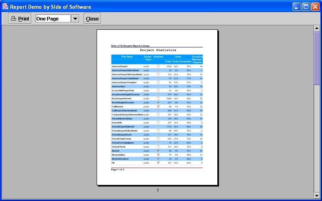
Task: Click the Page 1 of 3 footer text
Action: click(x=118, y=170)
